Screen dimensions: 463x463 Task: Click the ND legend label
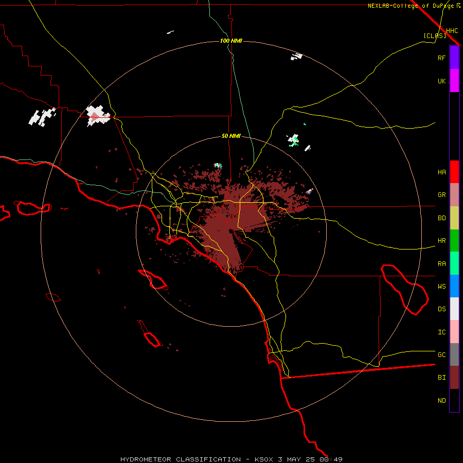pyautogui.click(x=441, y=401)
